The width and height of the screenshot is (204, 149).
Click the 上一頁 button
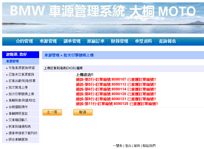(x=52, y=112)
